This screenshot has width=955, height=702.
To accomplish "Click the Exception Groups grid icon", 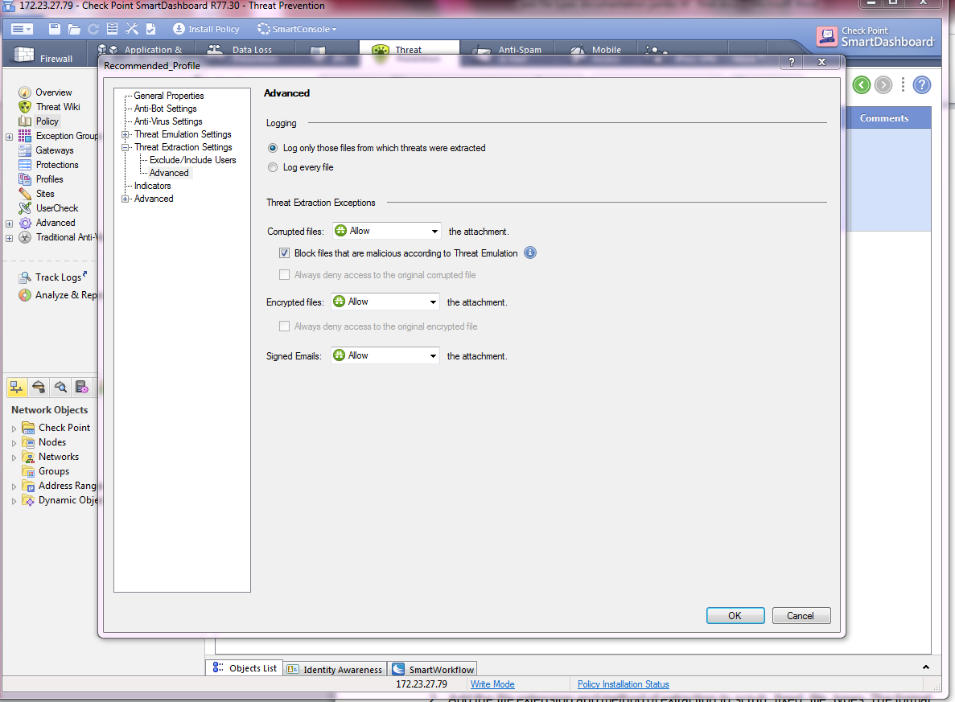I will pyautogui.click(x=24, y=136).
